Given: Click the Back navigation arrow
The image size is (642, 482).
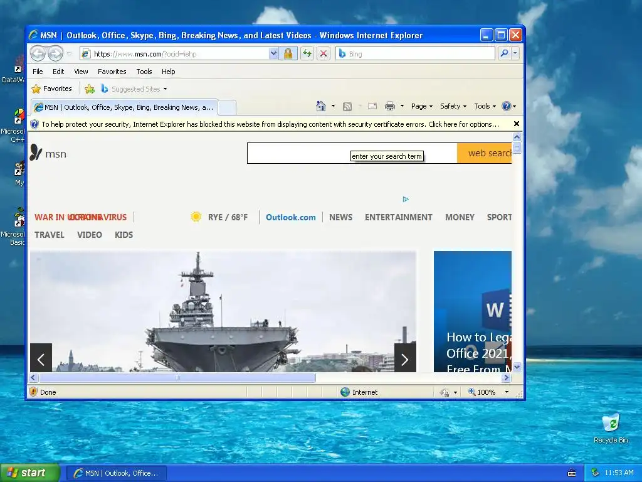Looking at the screenshot, I should pyautogui.click(x=38, y=53).
